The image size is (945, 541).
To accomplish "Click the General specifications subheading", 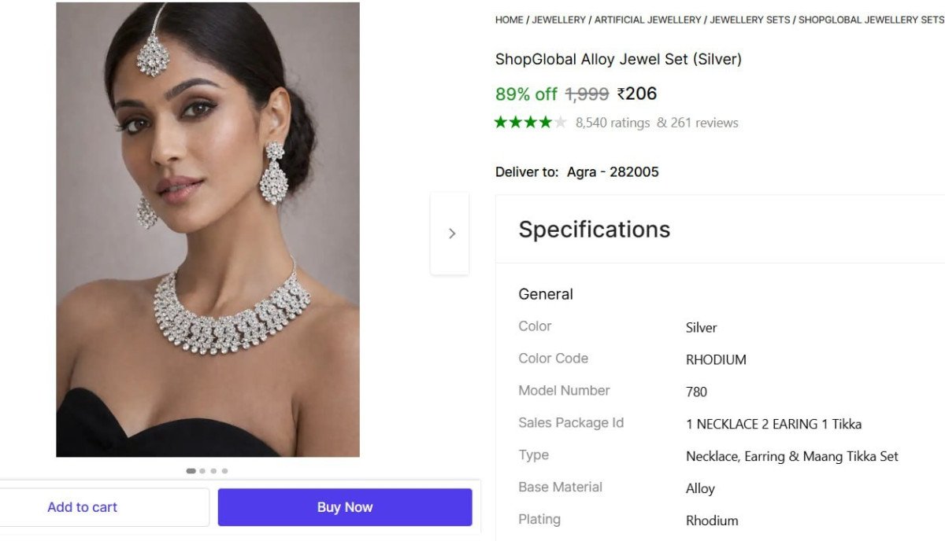I will [x=546, y=294].
